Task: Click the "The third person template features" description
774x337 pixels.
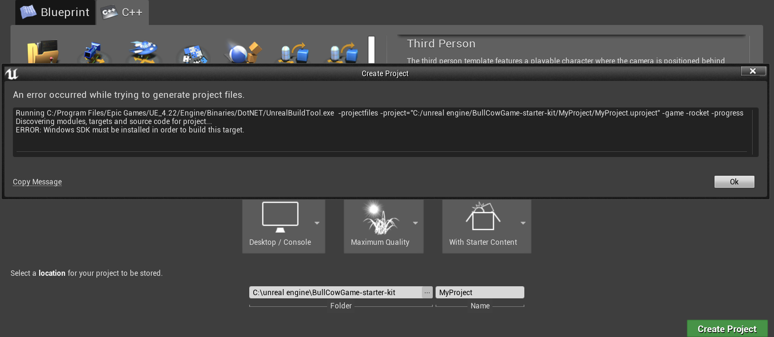Action: point(566,61)
